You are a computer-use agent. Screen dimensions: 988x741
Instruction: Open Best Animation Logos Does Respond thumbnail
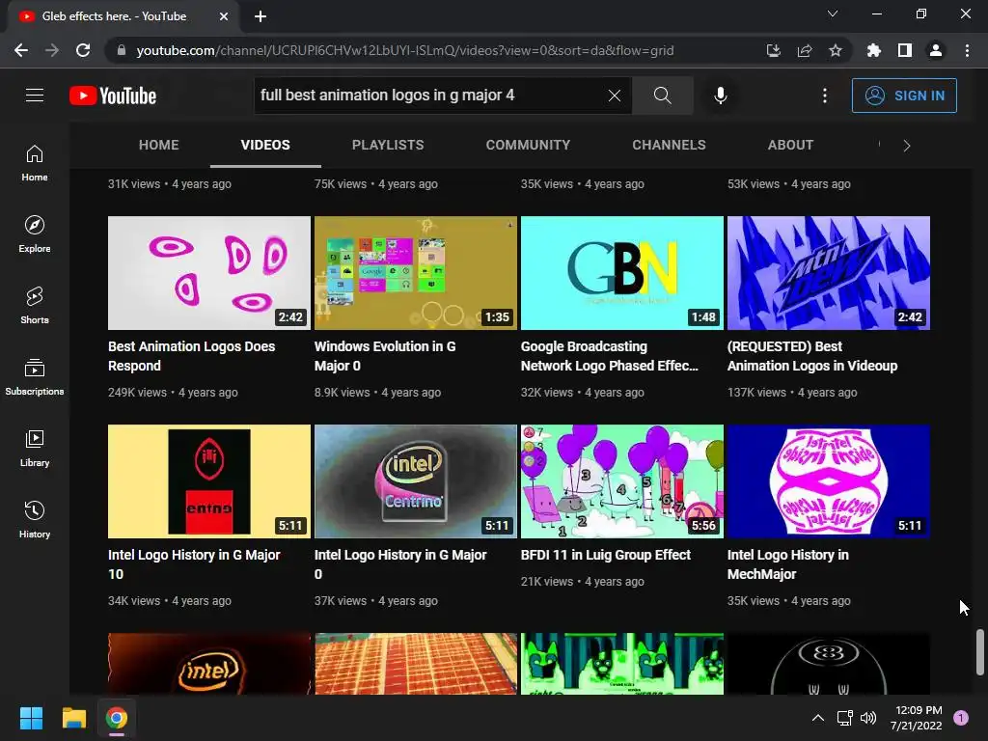pos(209,273)
